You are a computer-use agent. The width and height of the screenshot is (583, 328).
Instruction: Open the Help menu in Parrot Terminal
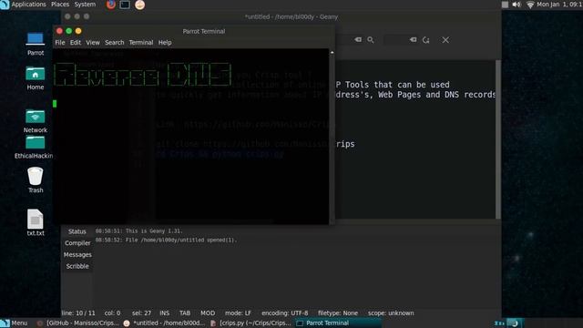[165, 43]
